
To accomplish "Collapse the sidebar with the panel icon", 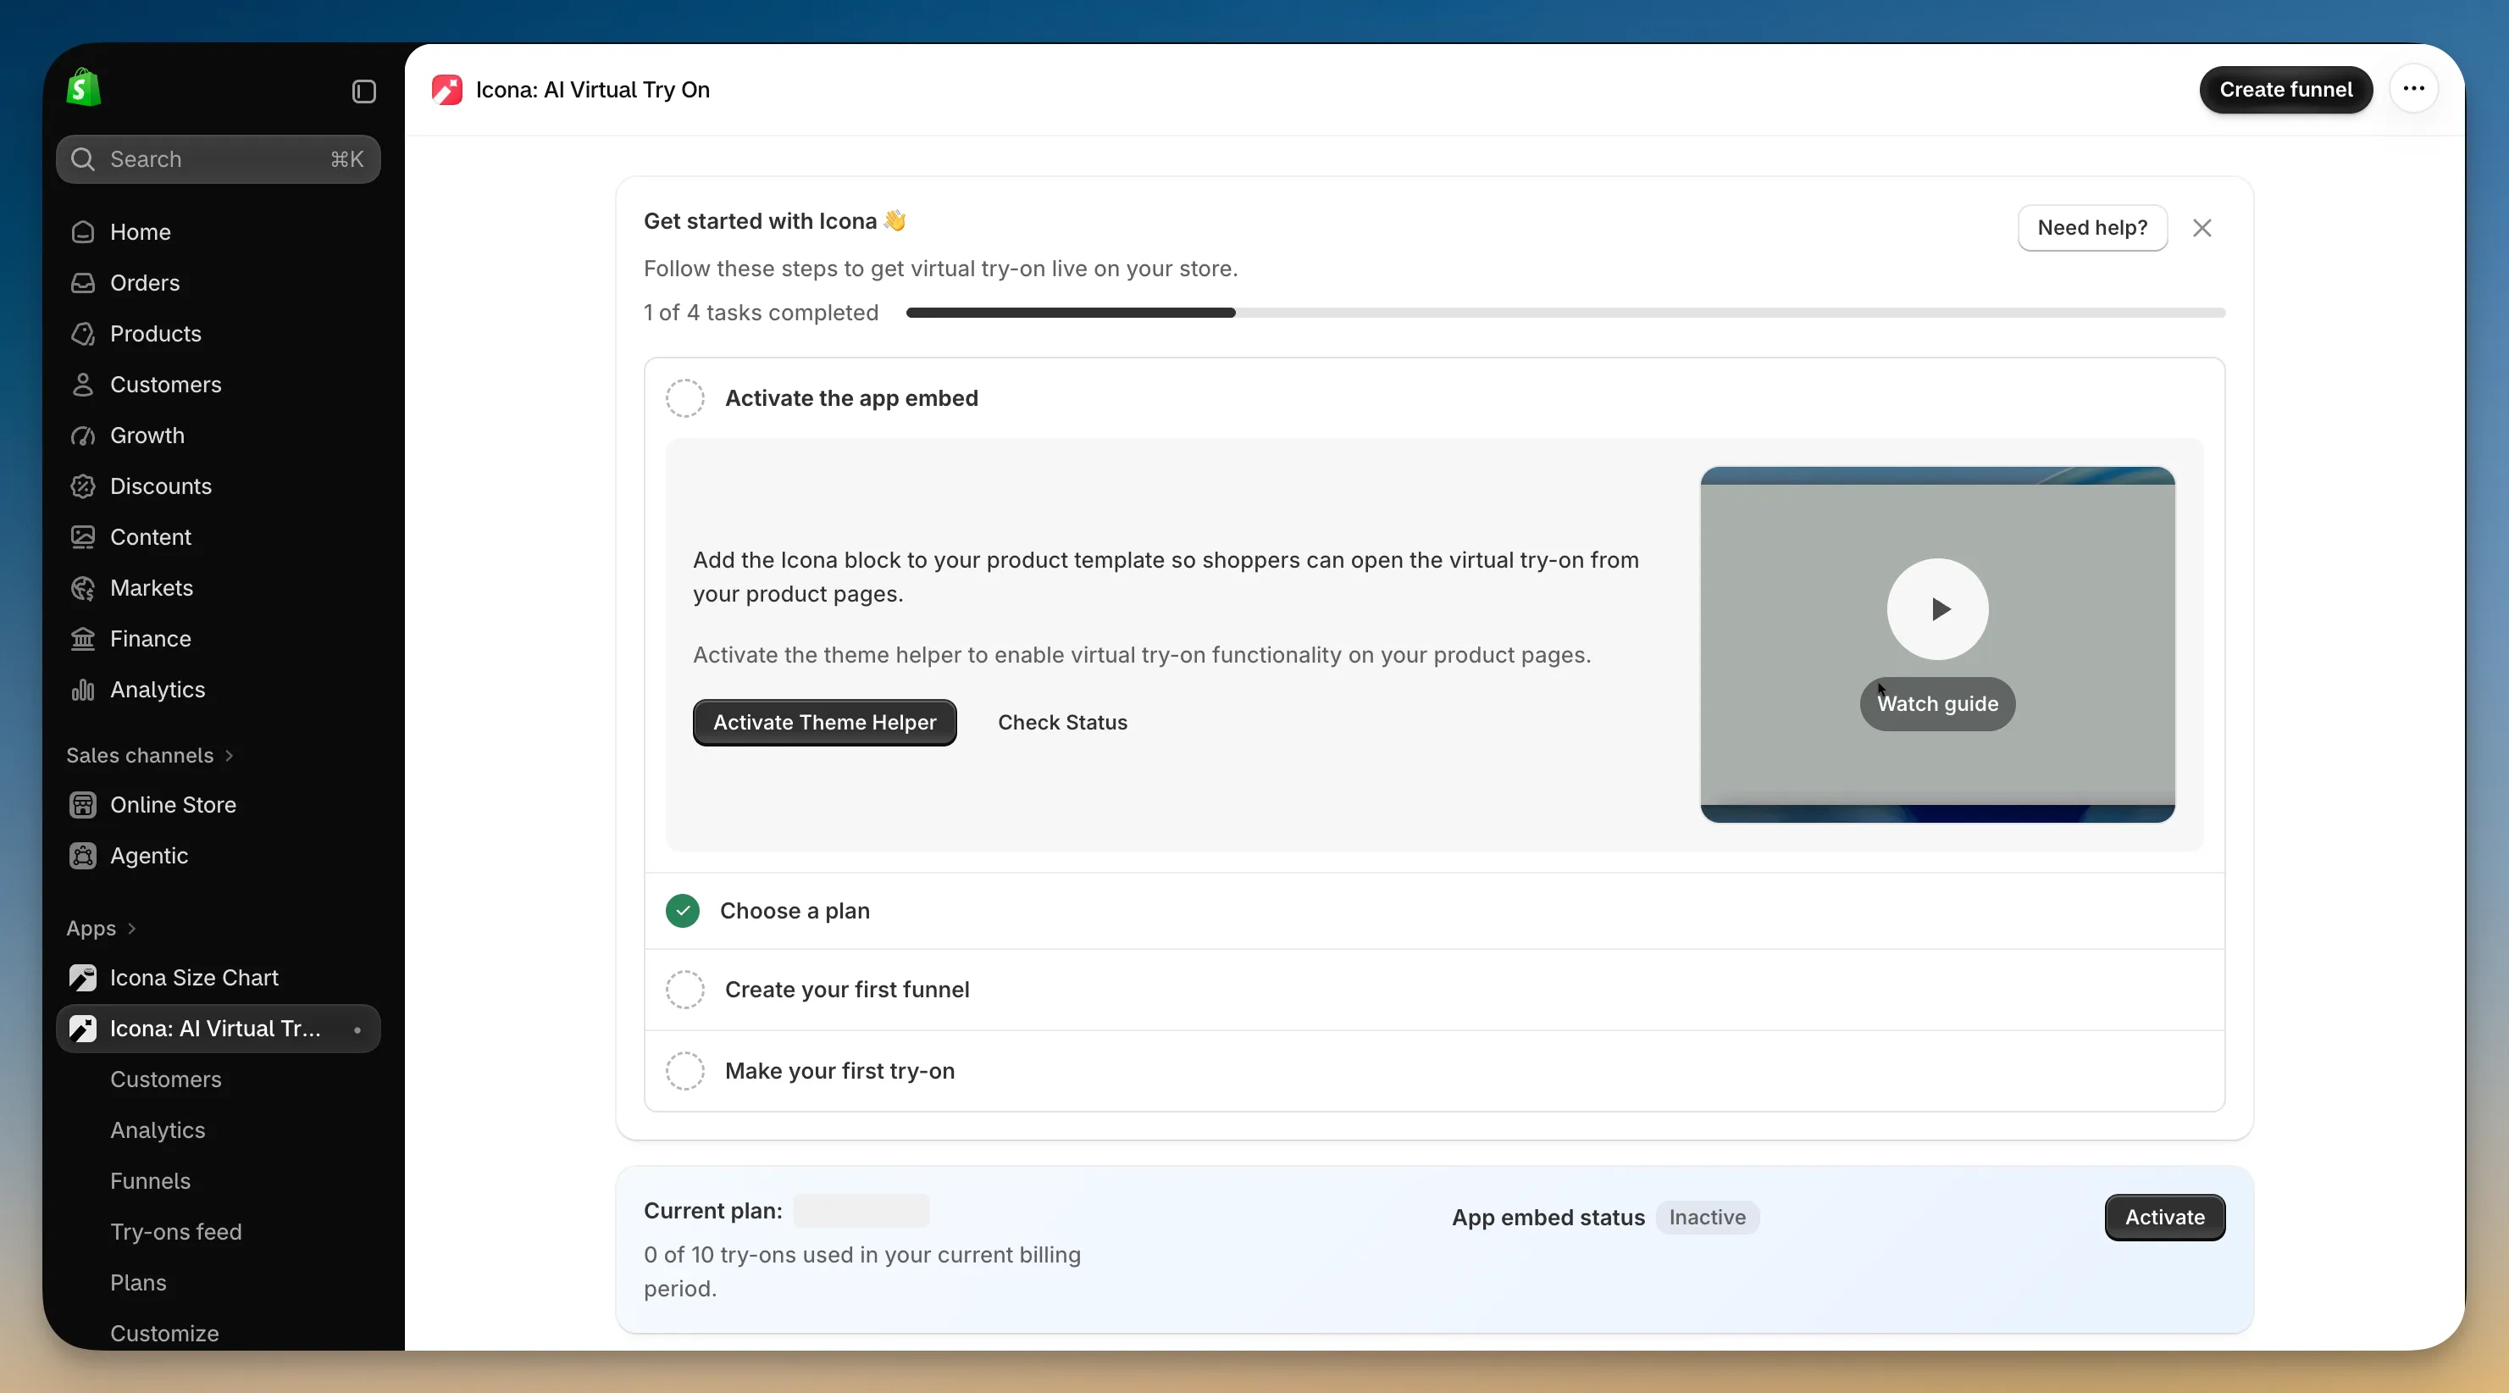I will [x=363, y=92].
